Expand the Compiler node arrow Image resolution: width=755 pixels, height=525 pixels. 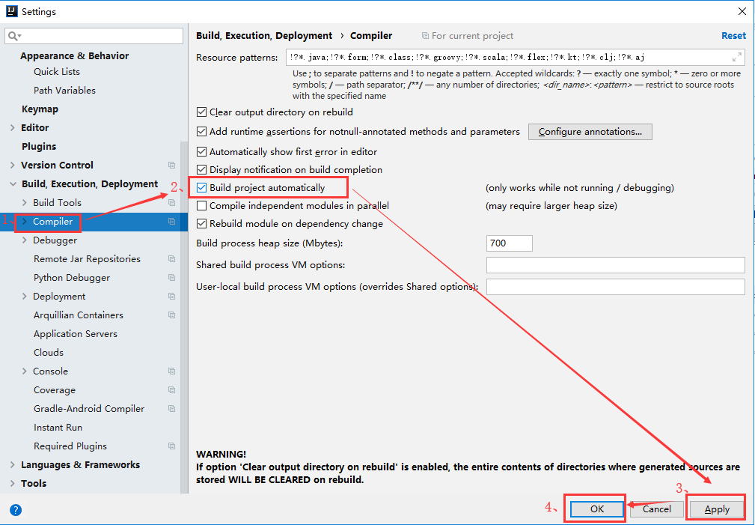25,222
